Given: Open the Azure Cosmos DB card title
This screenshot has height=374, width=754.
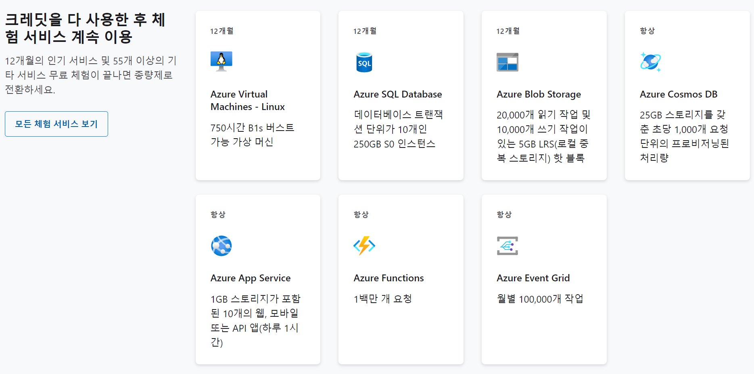Looking at the screenshot, I should [679, 94].
